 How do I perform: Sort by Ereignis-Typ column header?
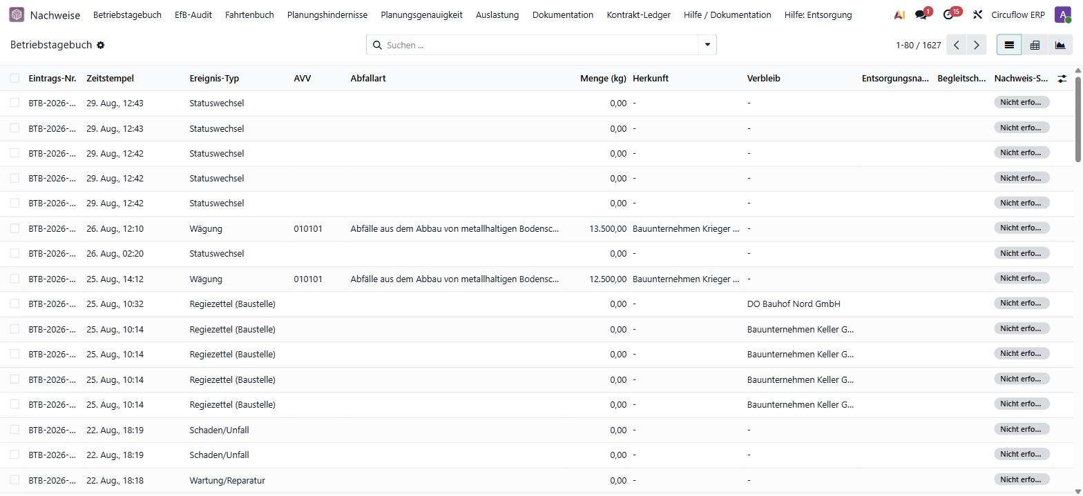[x=214, y=79]
